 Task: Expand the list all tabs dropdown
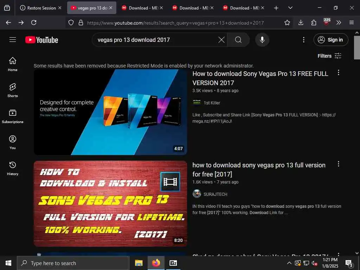click(290, 8)
